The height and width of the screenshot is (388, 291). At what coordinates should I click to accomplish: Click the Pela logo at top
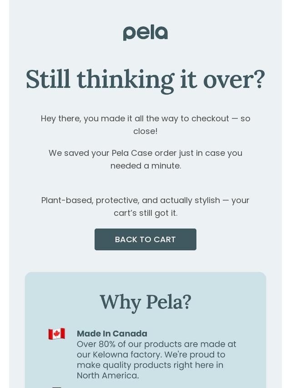pyautogui.click(x=145, y=33)
